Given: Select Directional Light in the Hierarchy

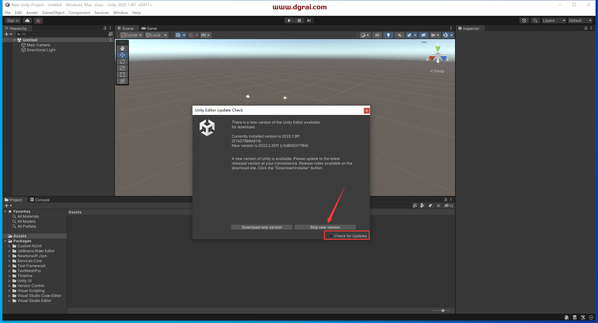Looking at the screenshot, I should 41,50.
